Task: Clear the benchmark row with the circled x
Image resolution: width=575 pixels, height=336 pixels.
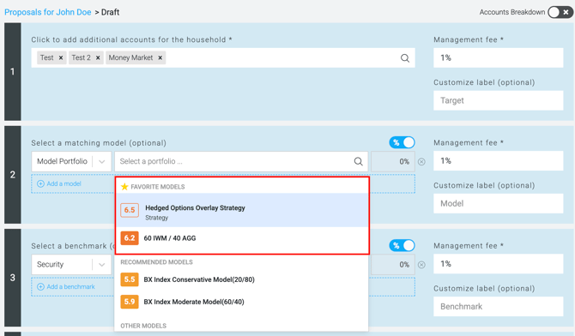Action: coord(421,265)
